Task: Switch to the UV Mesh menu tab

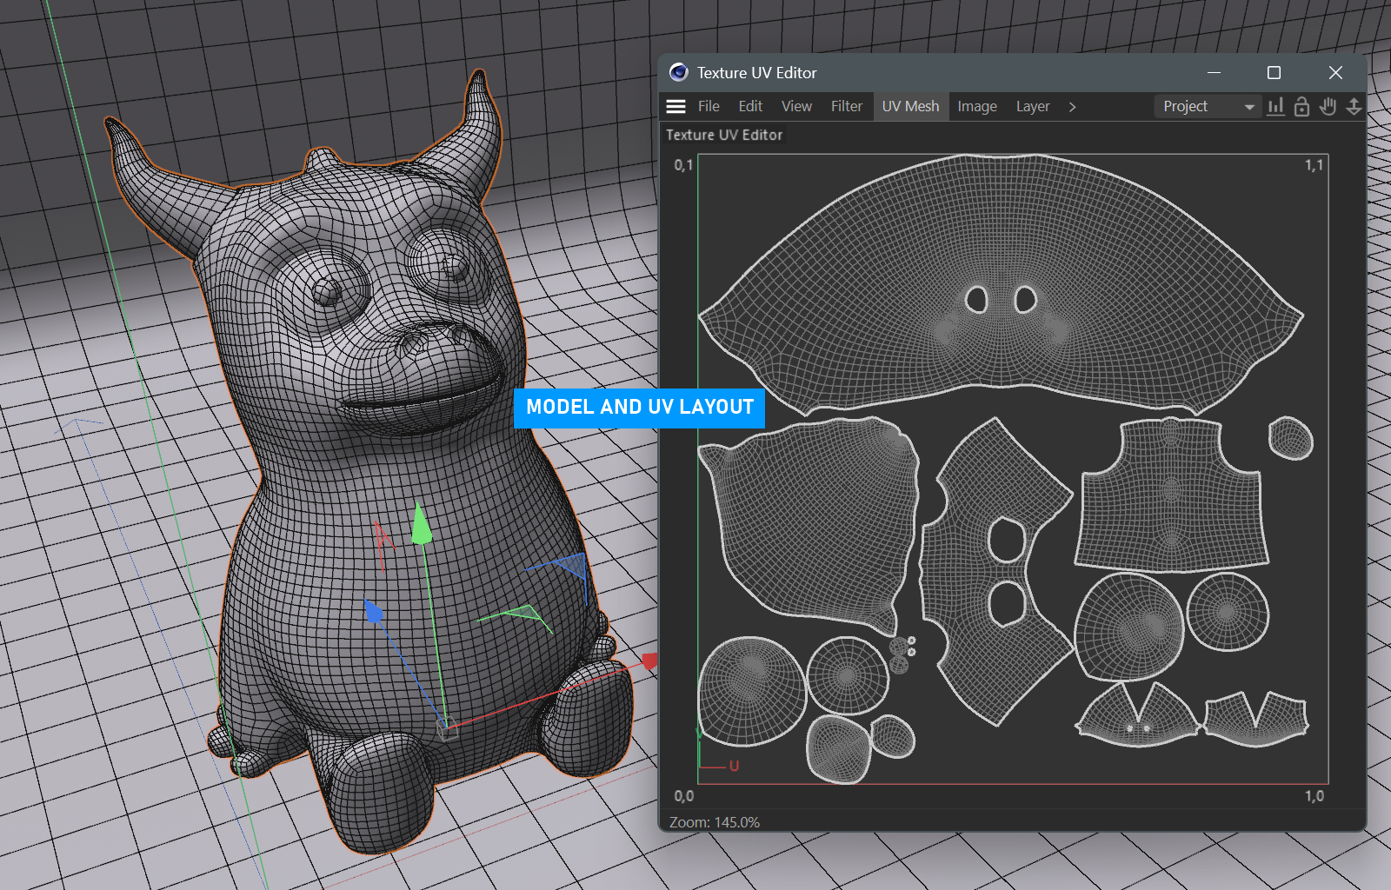Action: tap(910, 106)
